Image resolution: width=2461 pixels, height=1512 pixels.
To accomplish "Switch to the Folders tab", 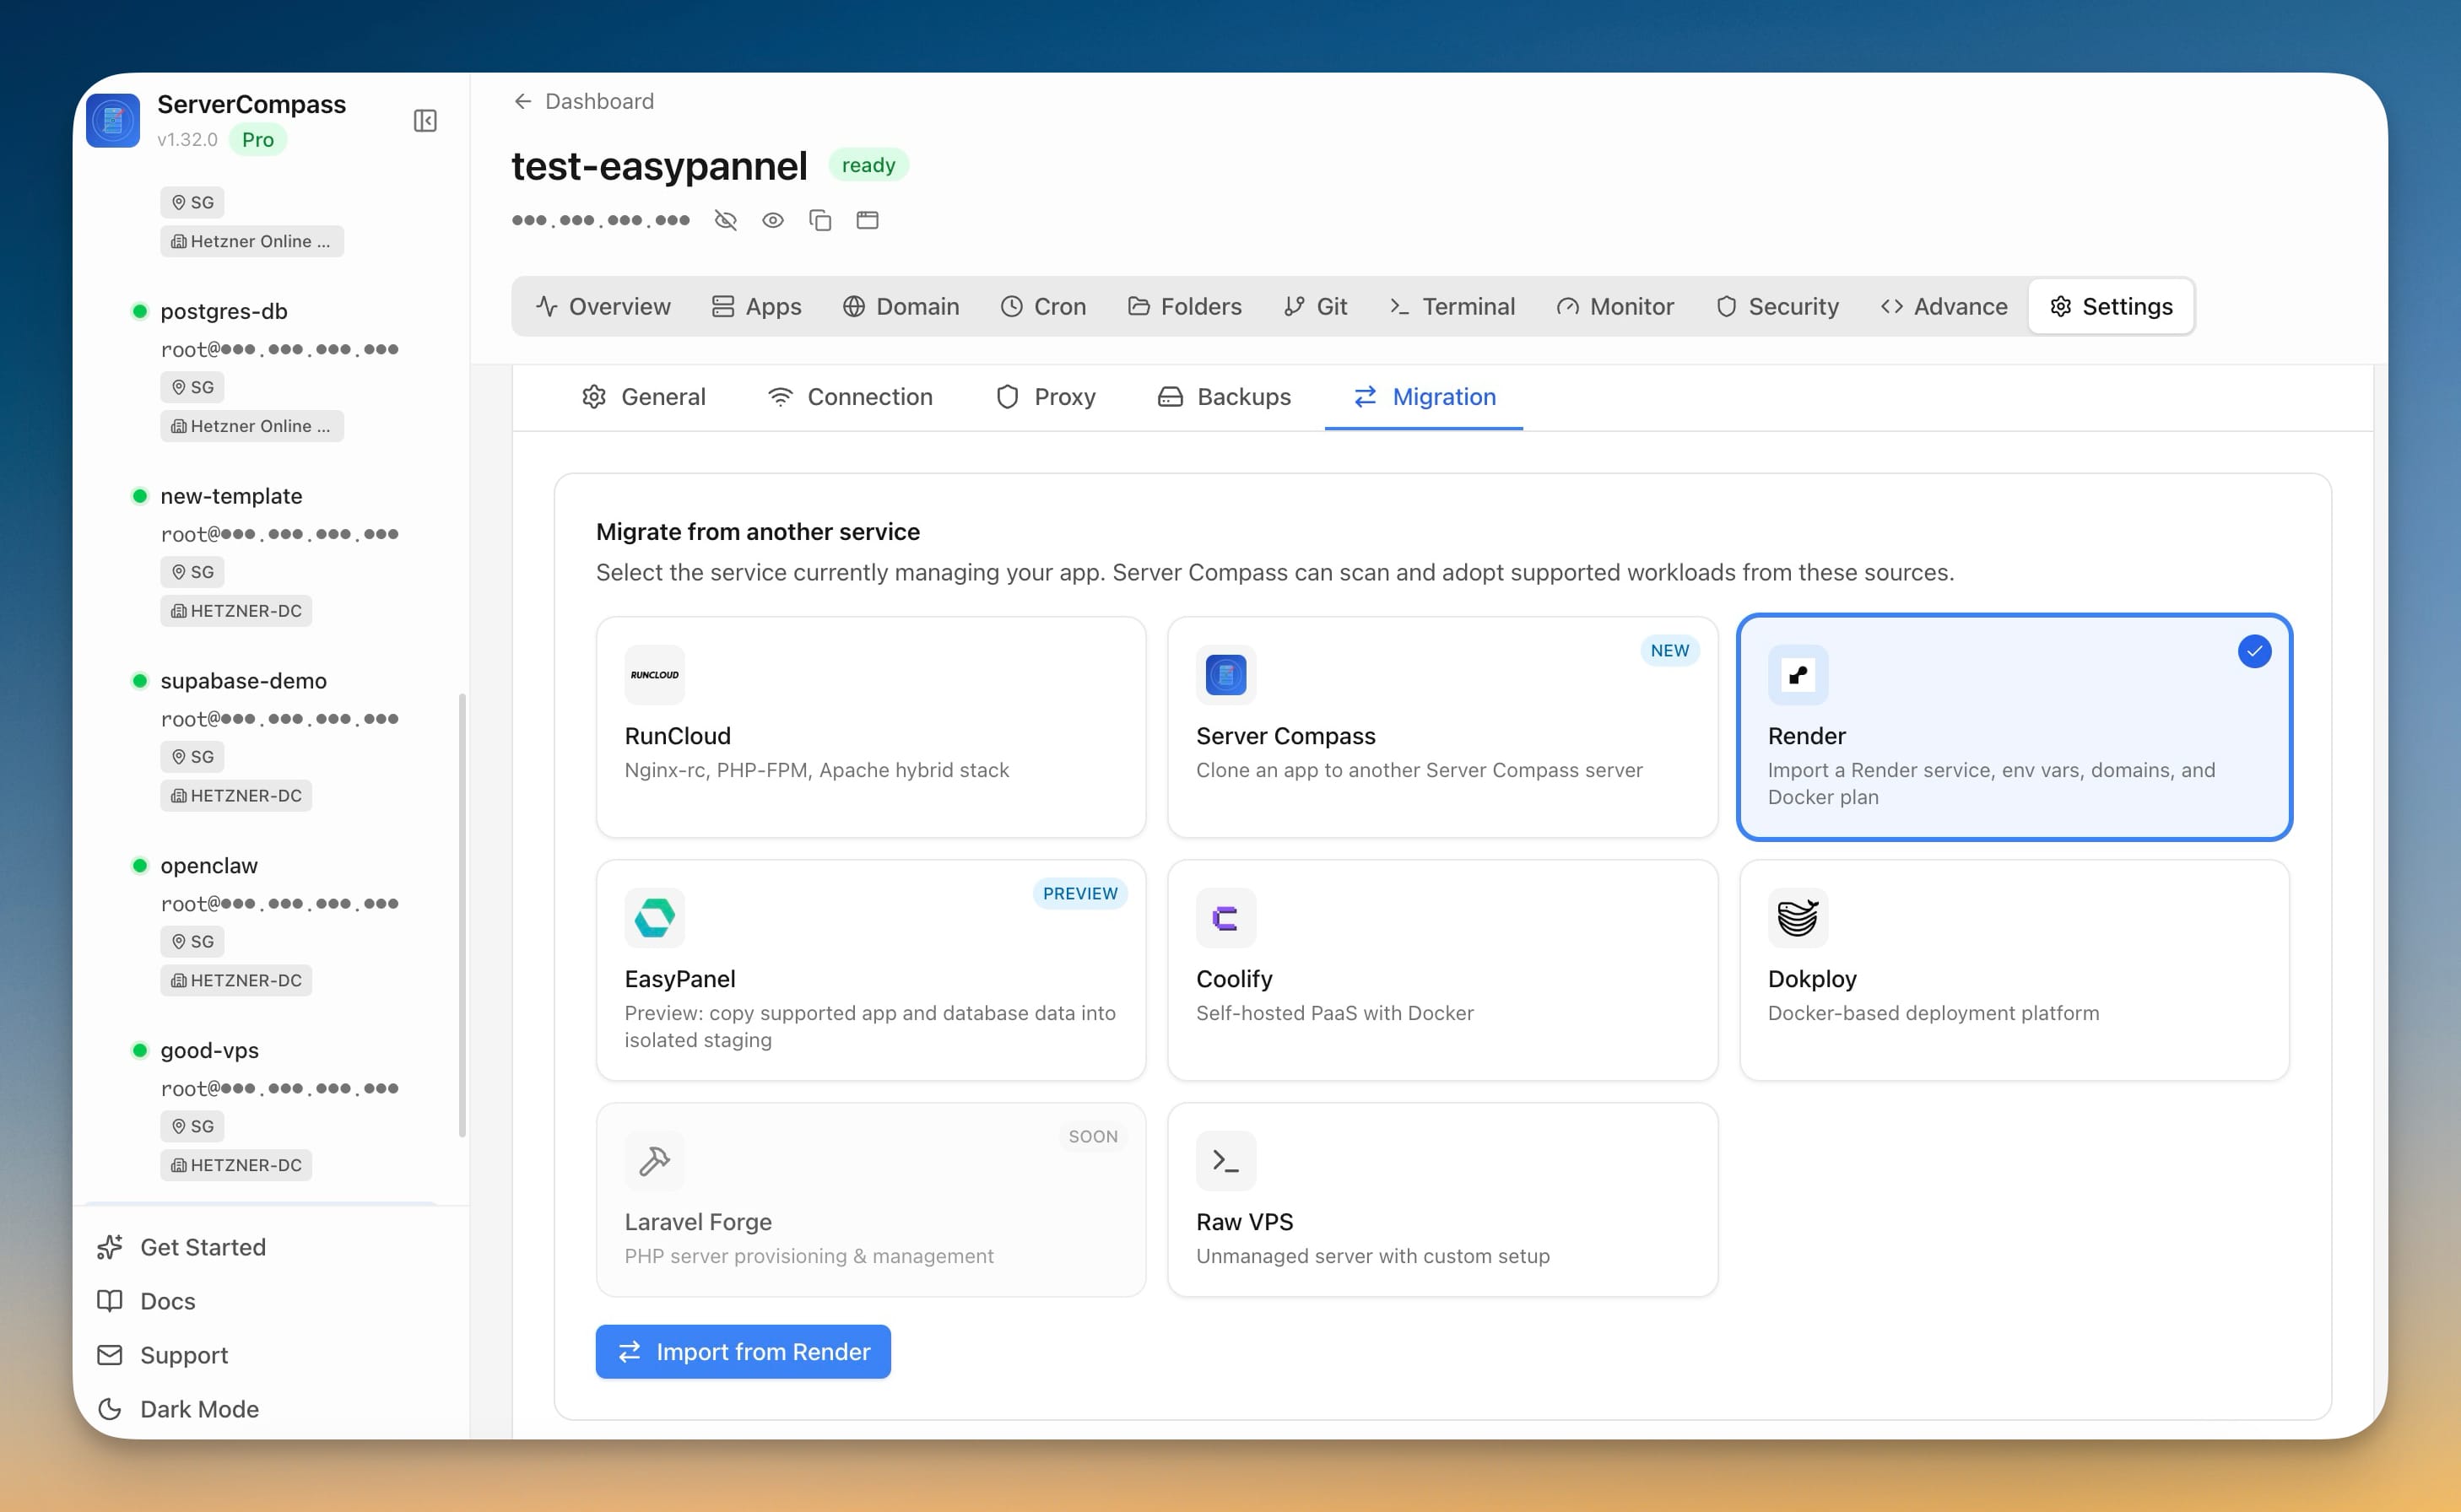I will (x=1185, y=306).
